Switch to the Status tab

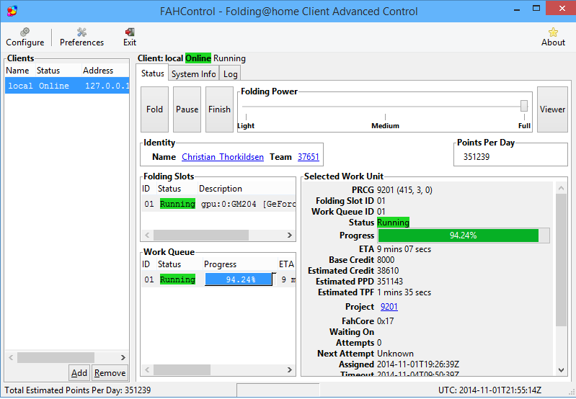(152, 73)
